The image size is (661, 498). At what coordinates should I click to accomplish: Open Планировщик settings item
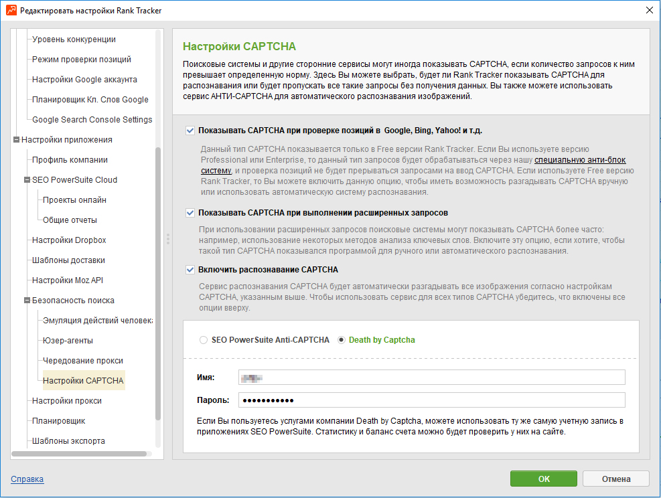[x=58, y=421]
